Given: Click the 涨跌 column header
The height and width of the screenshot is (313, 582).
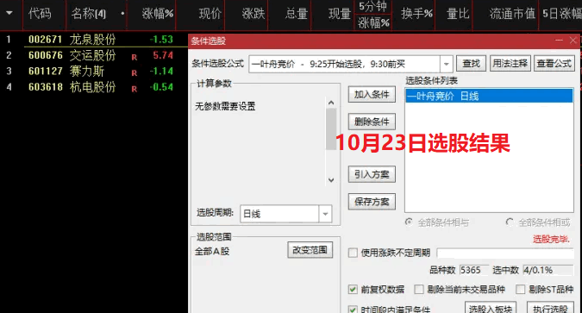Looking at the screenshot, I should tap(253, 14).
